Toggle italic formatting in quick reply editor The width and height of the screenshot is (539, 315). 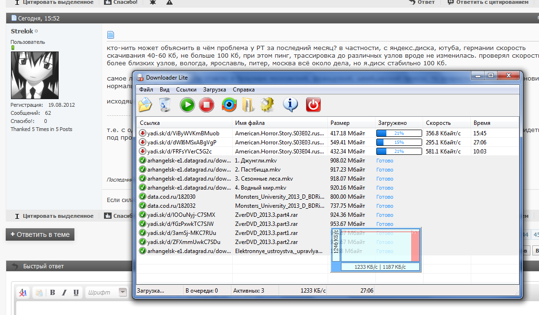point(64,292)
